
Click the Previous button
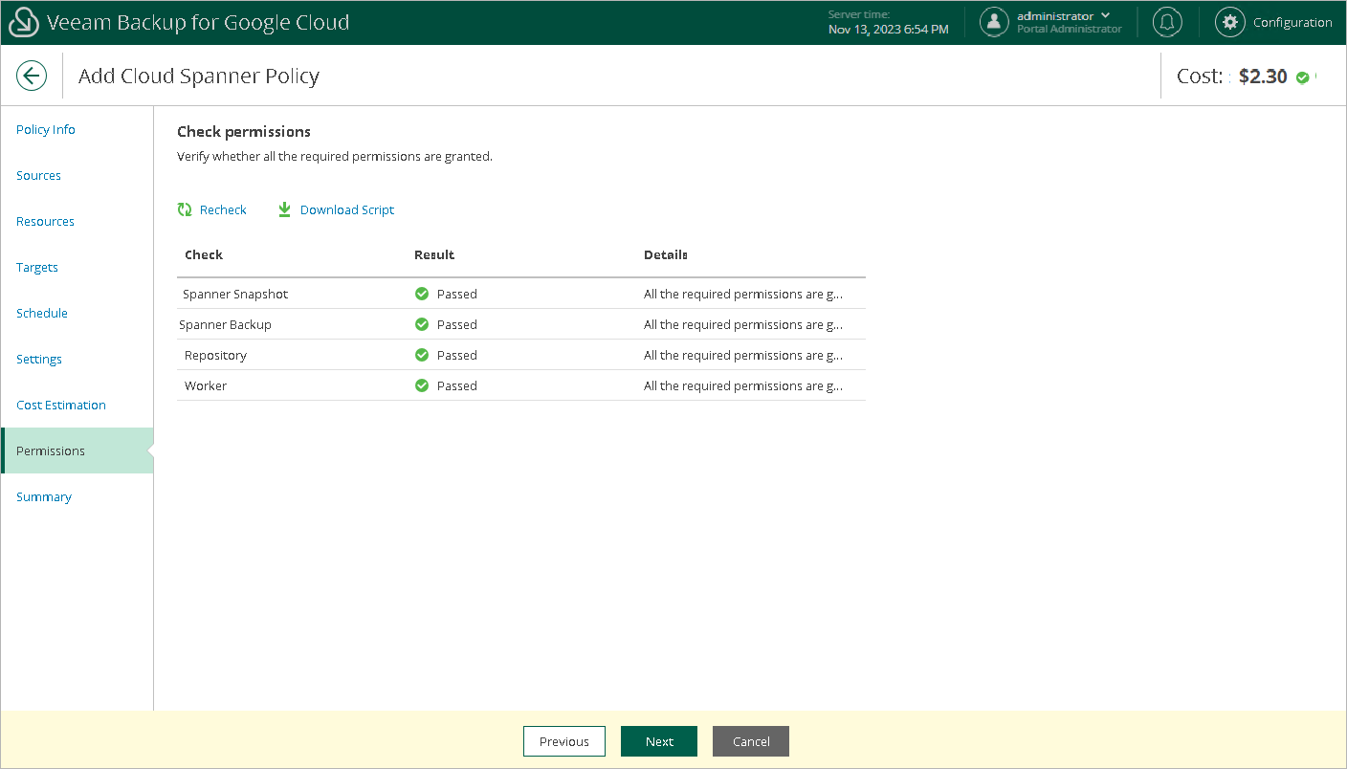pyautogui.click(x=564, y=741)
